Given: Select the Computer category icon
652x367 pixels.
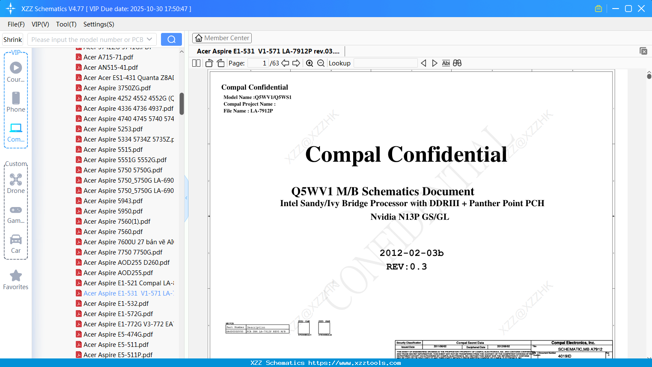Looking at the screenshot, I should pos(16,128).
